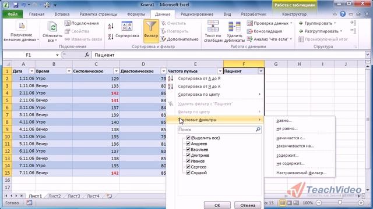Click Reapply filter (Повторить)
This screenshot has width=373, height=209.
tap(175, 31)
